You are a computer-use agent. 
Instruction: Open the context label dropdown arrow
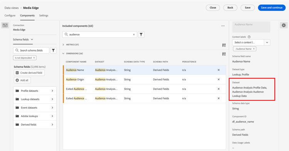pos(267,42)
